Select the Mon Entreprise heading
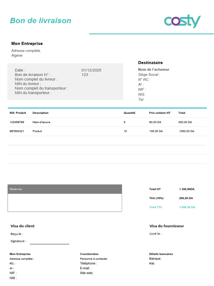The height and width of the screenshot is (286, 214). click(27, 44)
